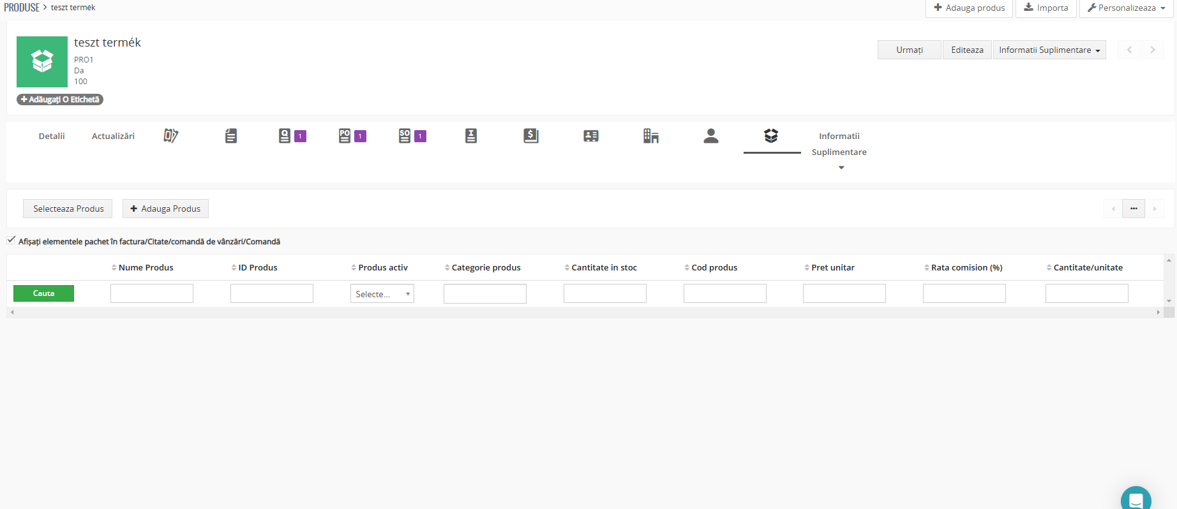Open the tickets tab icon
1177x509 pixels.
click(170, 136)
